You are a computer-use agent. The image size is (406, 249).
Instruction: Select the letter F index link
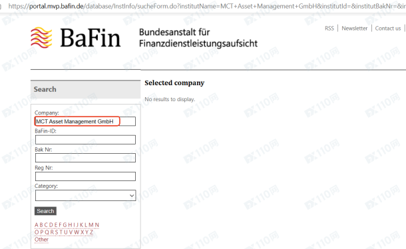click(x=61, y=224)
